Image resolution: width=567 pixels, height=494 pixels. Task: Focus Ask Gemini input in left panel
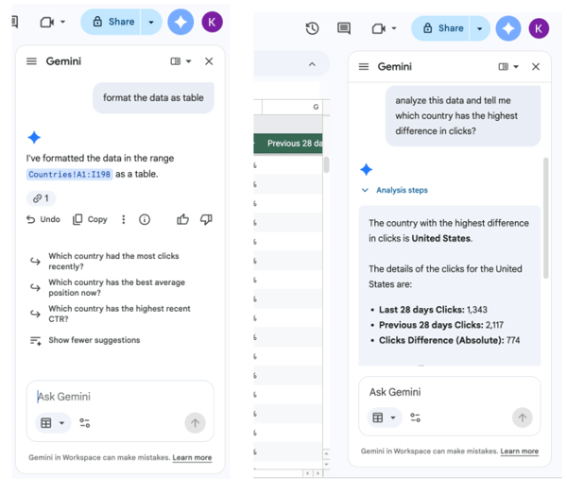(x=120, y=397)
